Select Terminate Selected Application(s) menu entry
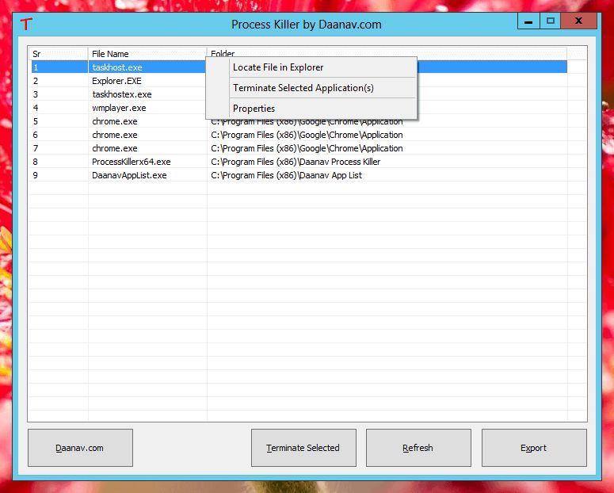This screenshot has height=493, width=614. [x=303, y=88]
